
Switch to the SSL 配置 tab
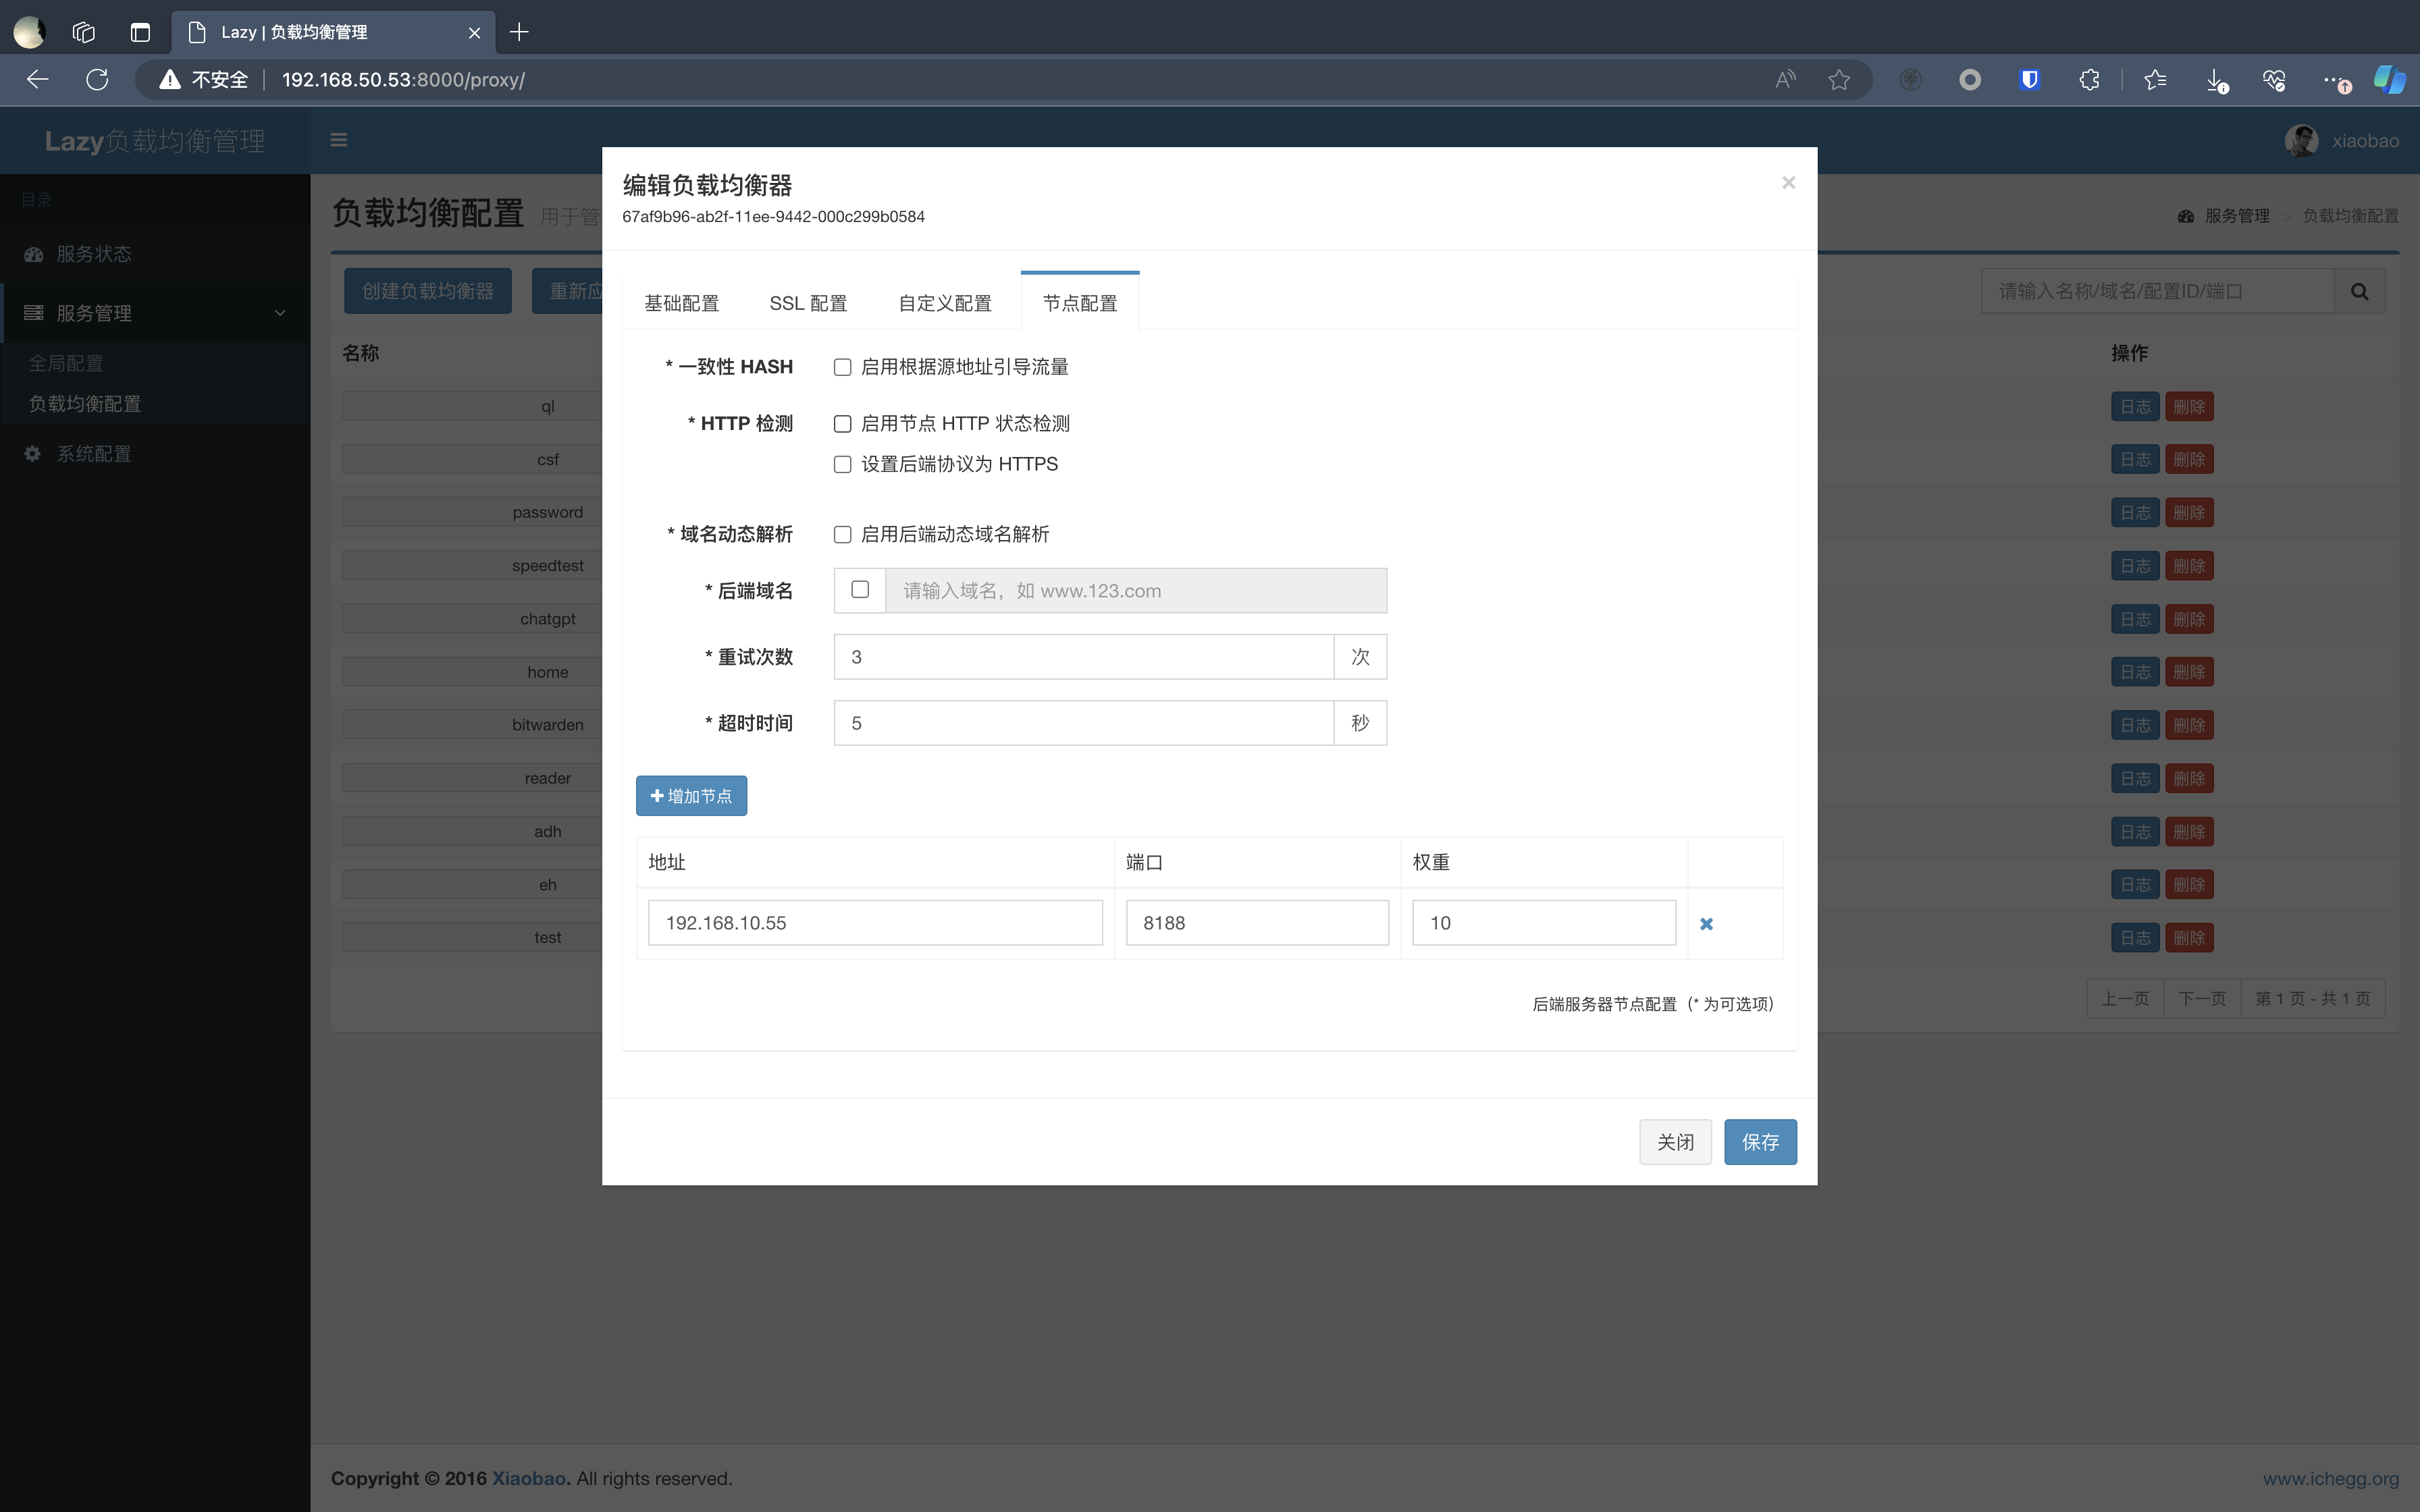click(808, 303)
